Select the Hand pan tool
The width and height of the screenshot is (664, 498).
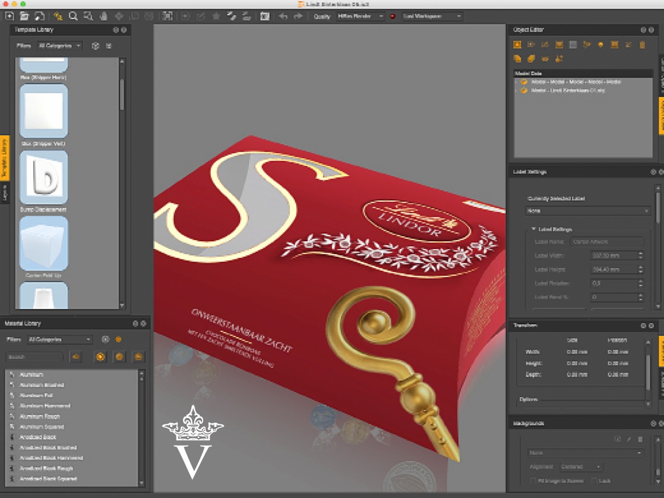click(x=104, y=16)
